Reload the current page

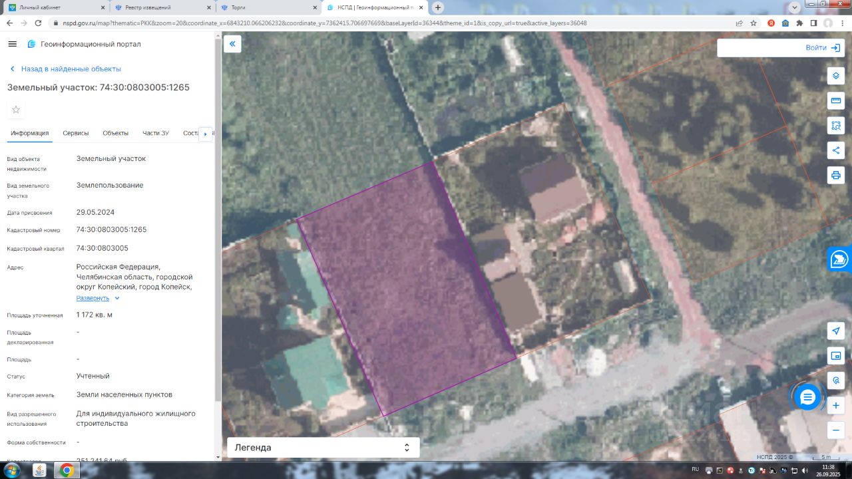point(38,23)
